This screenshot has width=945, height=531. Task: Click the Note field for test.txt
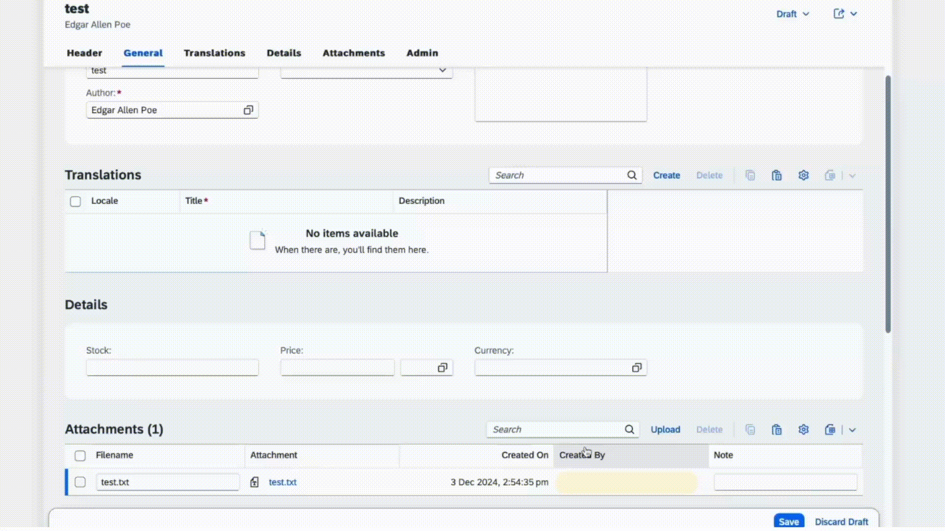[x=786, y=482]
